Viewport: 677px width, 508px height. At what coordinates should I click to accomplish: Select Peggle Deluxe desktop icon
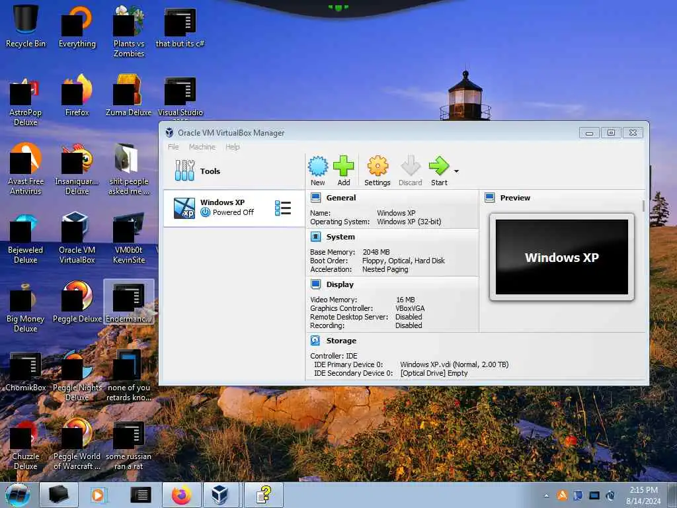(77, 302)
